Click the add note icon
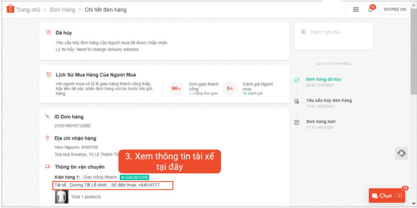The image size is (417, 208). coord(304,32)
